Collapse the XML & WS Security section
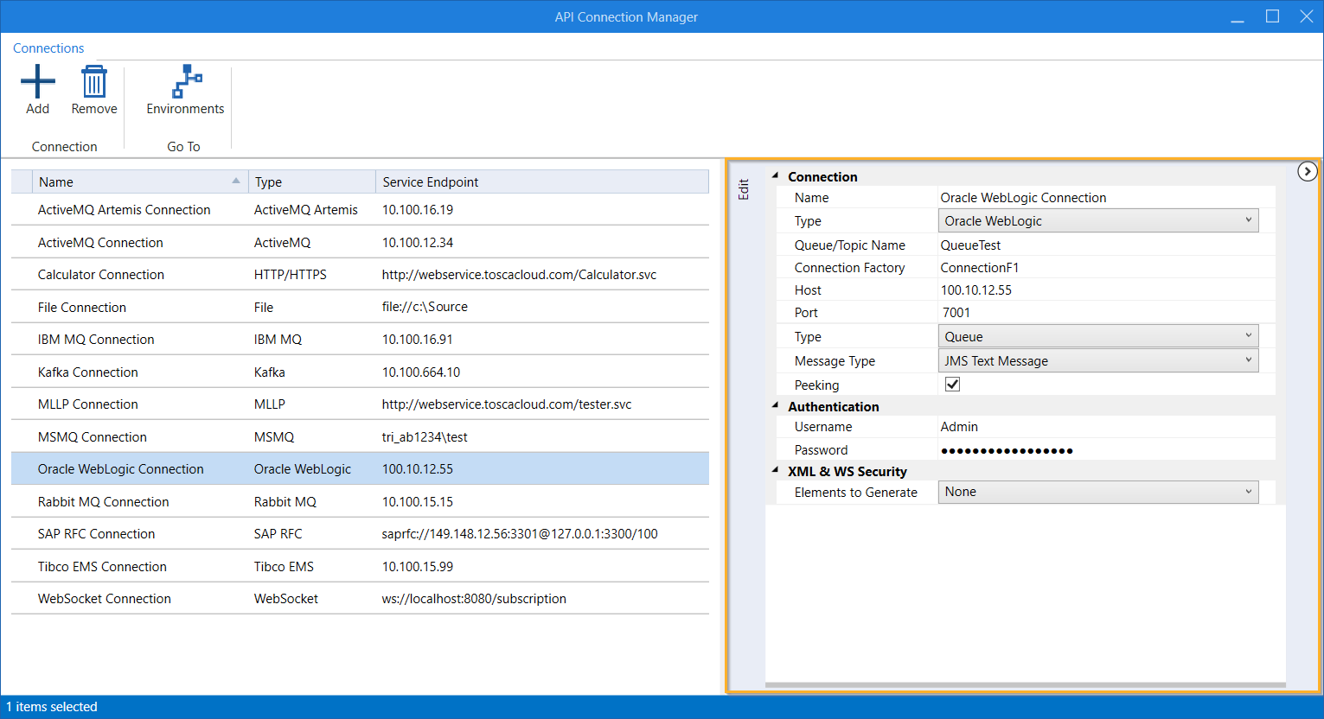Viewport: 1324px width, 719px height. (775, 470)
